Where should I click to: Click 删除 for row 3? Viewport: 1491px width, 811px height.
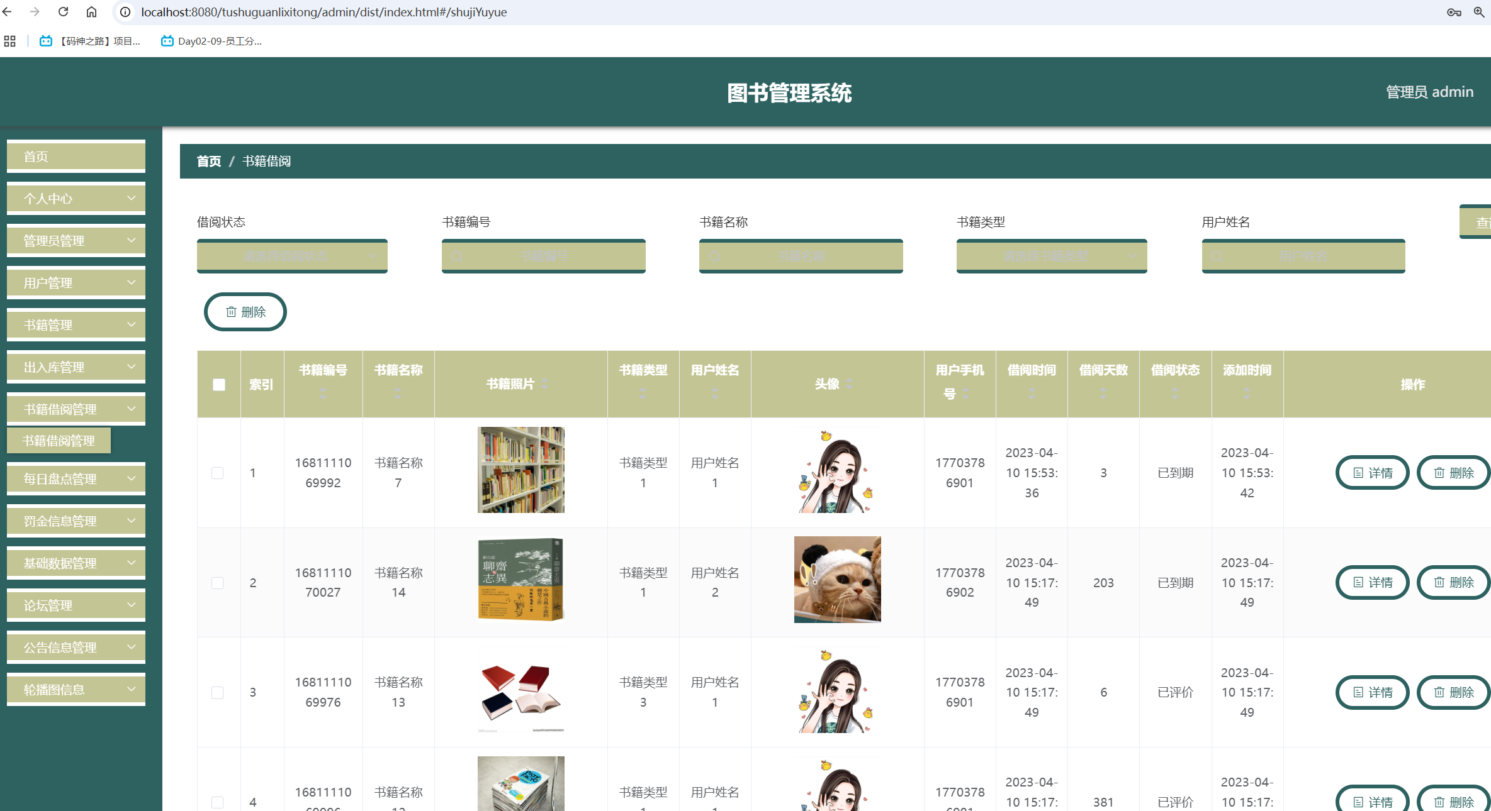click(1454, 692)
